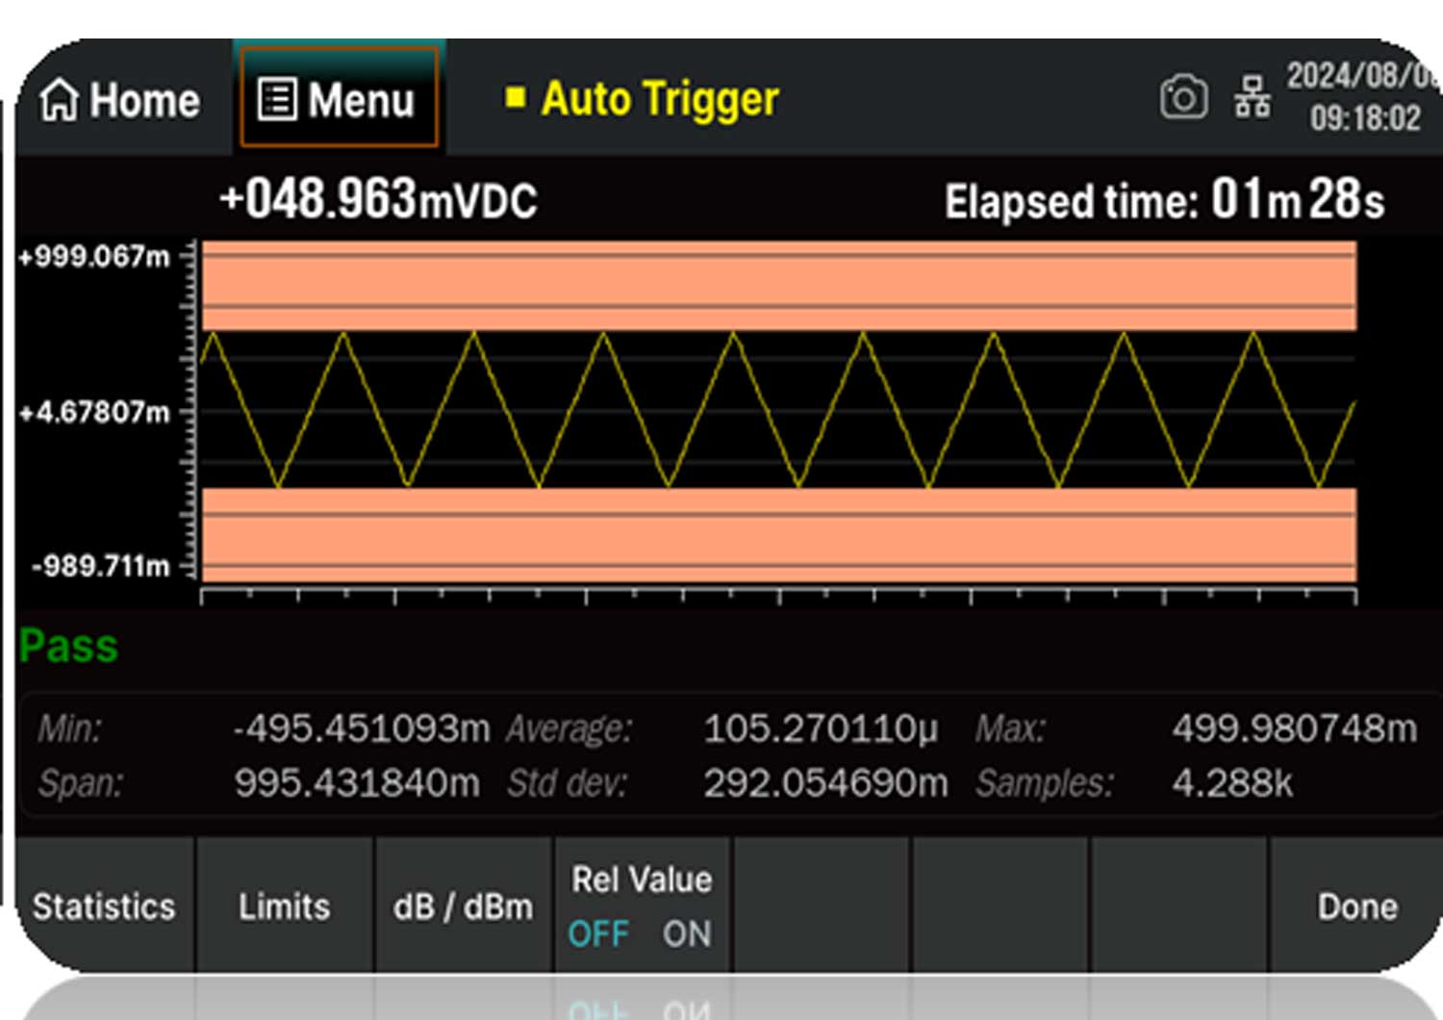Capture screen with the camera icon
Viewport: 1443px width, 1020px height.
pos(1183,97)
